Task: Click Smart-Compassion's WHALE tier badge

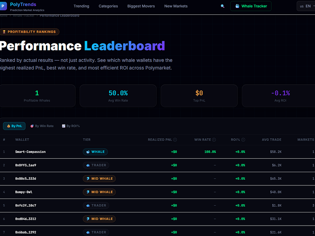Action: [x=95, y=152]
